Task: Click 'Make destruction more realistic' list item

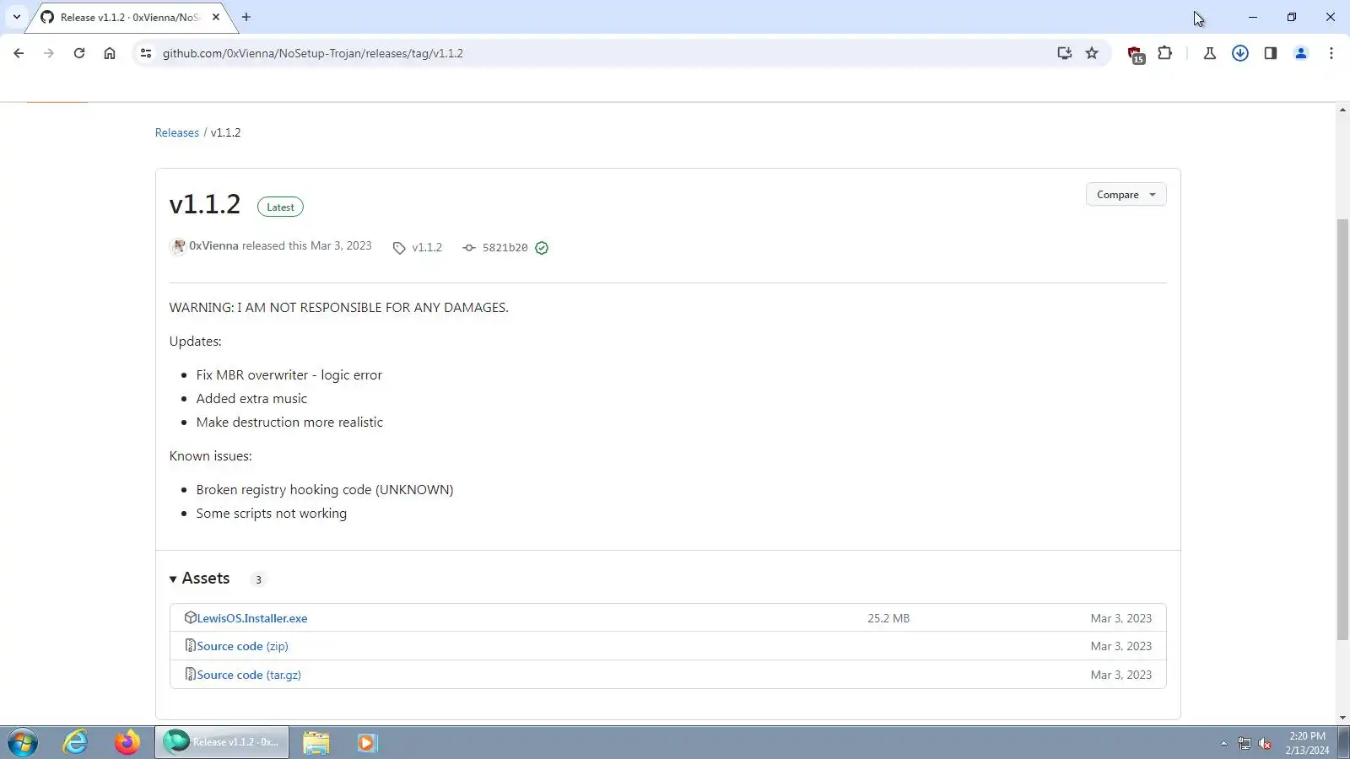Action: (289, 423)
